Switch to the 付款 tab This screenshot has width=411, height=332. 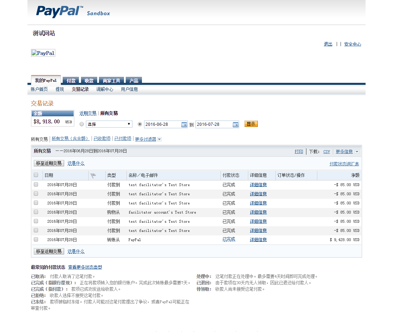point(71,80)
